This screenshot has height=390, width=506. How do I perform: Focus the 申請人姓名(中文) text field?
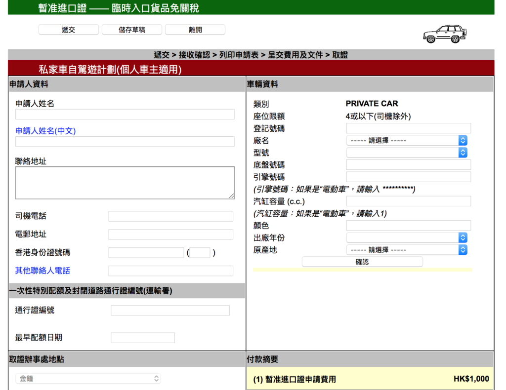coord(125,142)
